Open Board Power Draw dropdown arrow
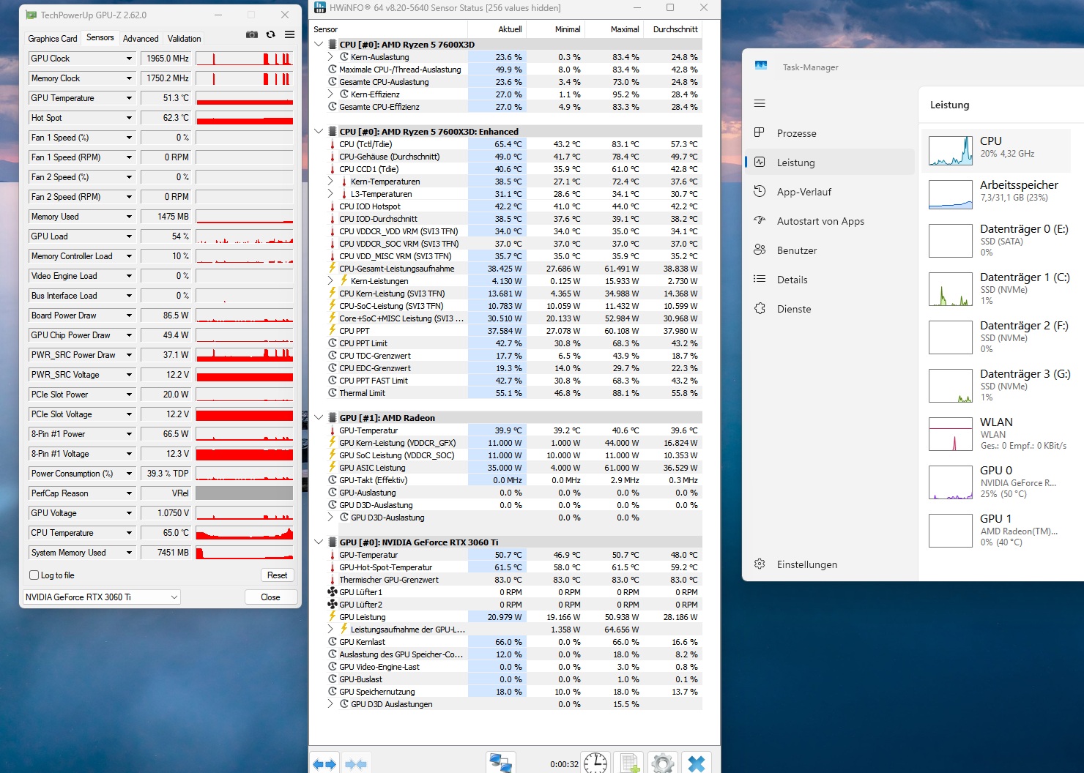This screenshot has height=773, width=1084. (129, 315)
